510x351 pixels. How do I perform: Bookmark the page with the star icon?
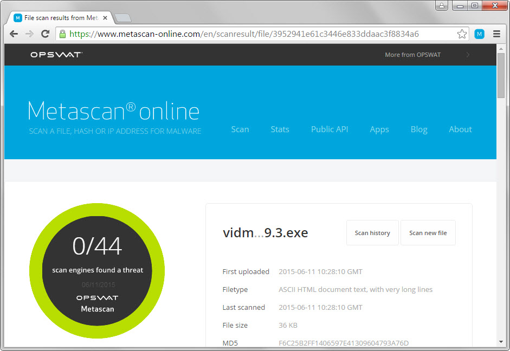462,34
